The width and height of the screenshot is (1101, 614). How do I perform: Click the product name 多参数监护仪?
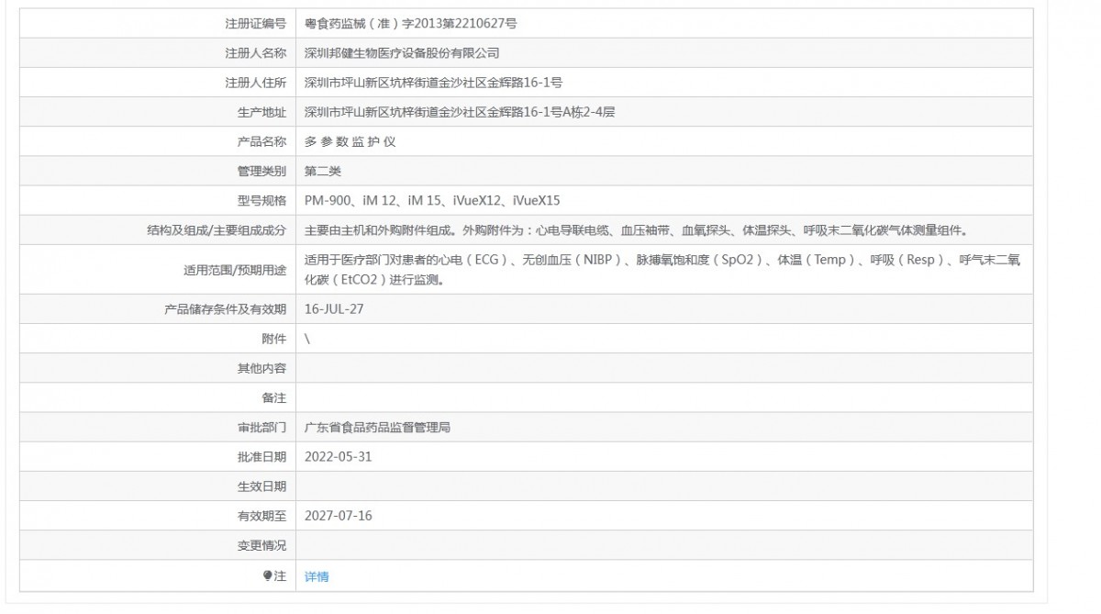coord(350,141)
